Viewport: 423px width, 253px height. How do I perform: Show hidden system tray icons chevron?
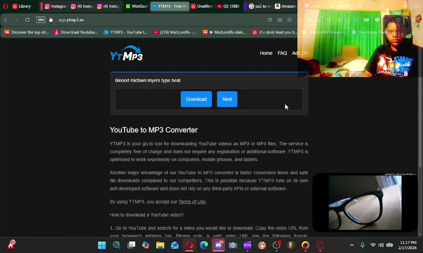[x=352, y=245]
